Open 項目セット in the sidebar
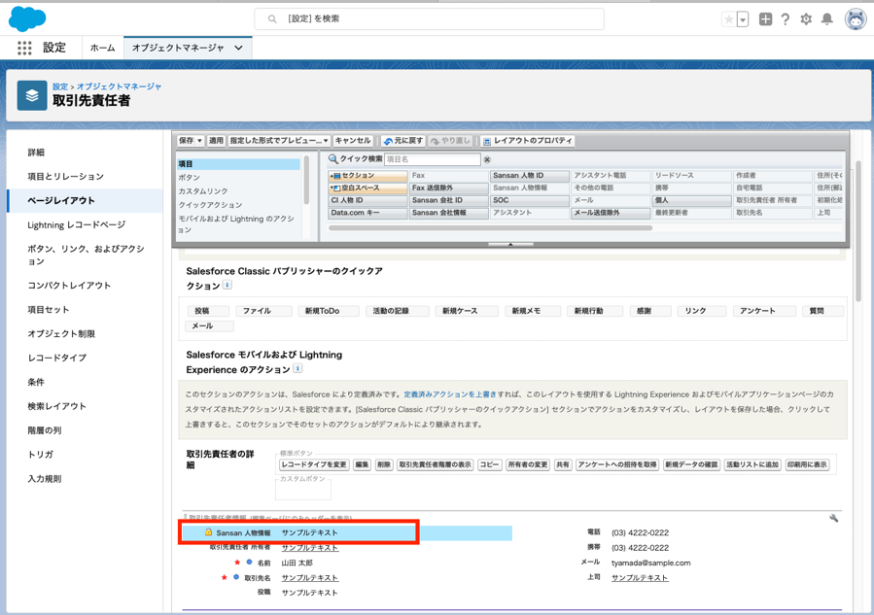Viewport: 874px width, 615px height. pyautogui.click(x=49, y=310)
